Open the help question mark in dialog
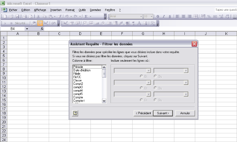Image resolution: width=237 pixels, height=142 pixels. [x=75, y=113]
